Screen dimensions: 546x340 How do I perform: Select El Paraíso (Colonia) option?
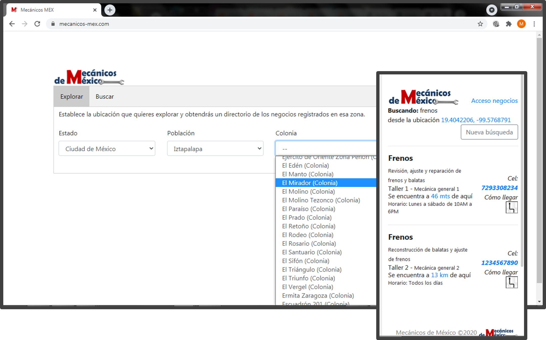tap(326, 209)
